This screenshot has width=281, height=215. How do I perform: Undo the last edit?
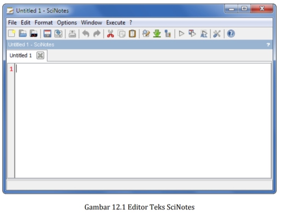tap(86, 33)
